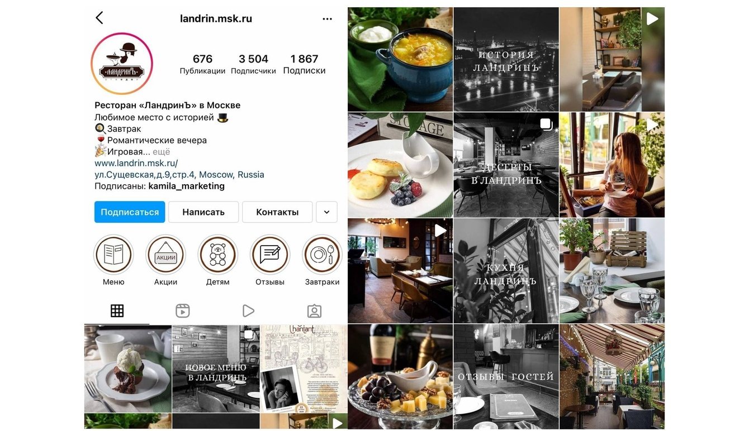Open the Акции story highlight
749x431 pixels.
165,255
